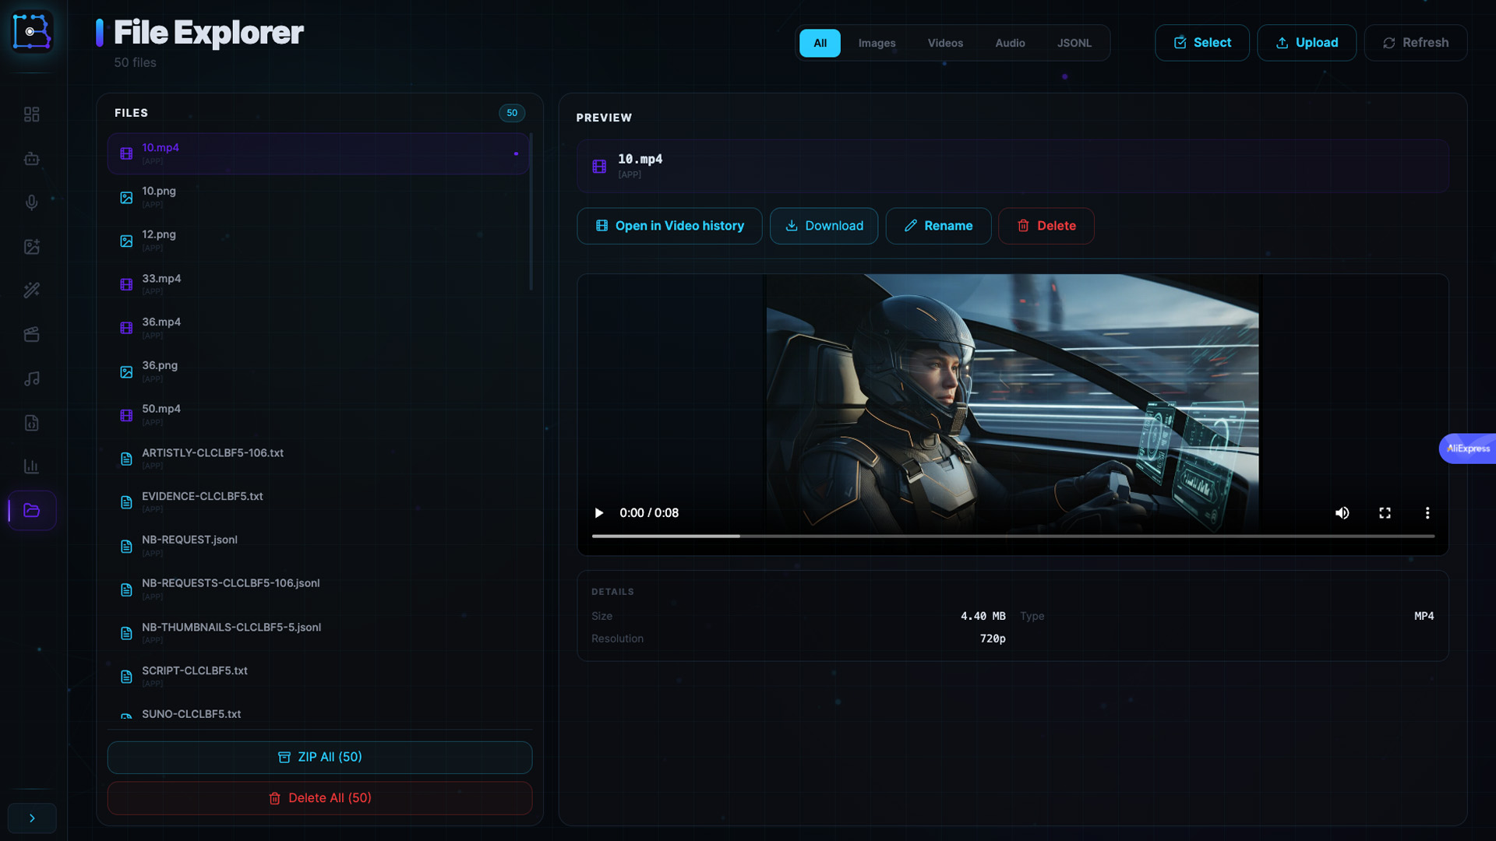Select NB-REQUESTS-CLCLBF5-106.jsonl file
The width and height of the screenshot is (1496, 841).
click(x=318, y=589)
